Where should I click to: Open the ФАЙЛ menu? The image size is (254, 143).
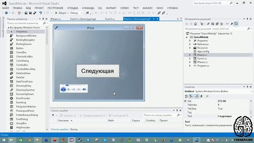click(x=6, y=8)
